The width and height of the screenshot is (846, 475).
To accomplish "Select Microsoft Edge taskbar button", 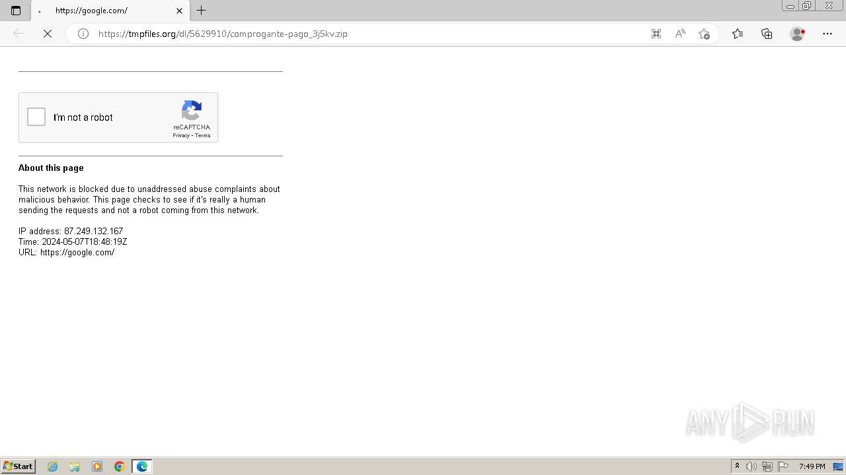I will tap(142, 466).
